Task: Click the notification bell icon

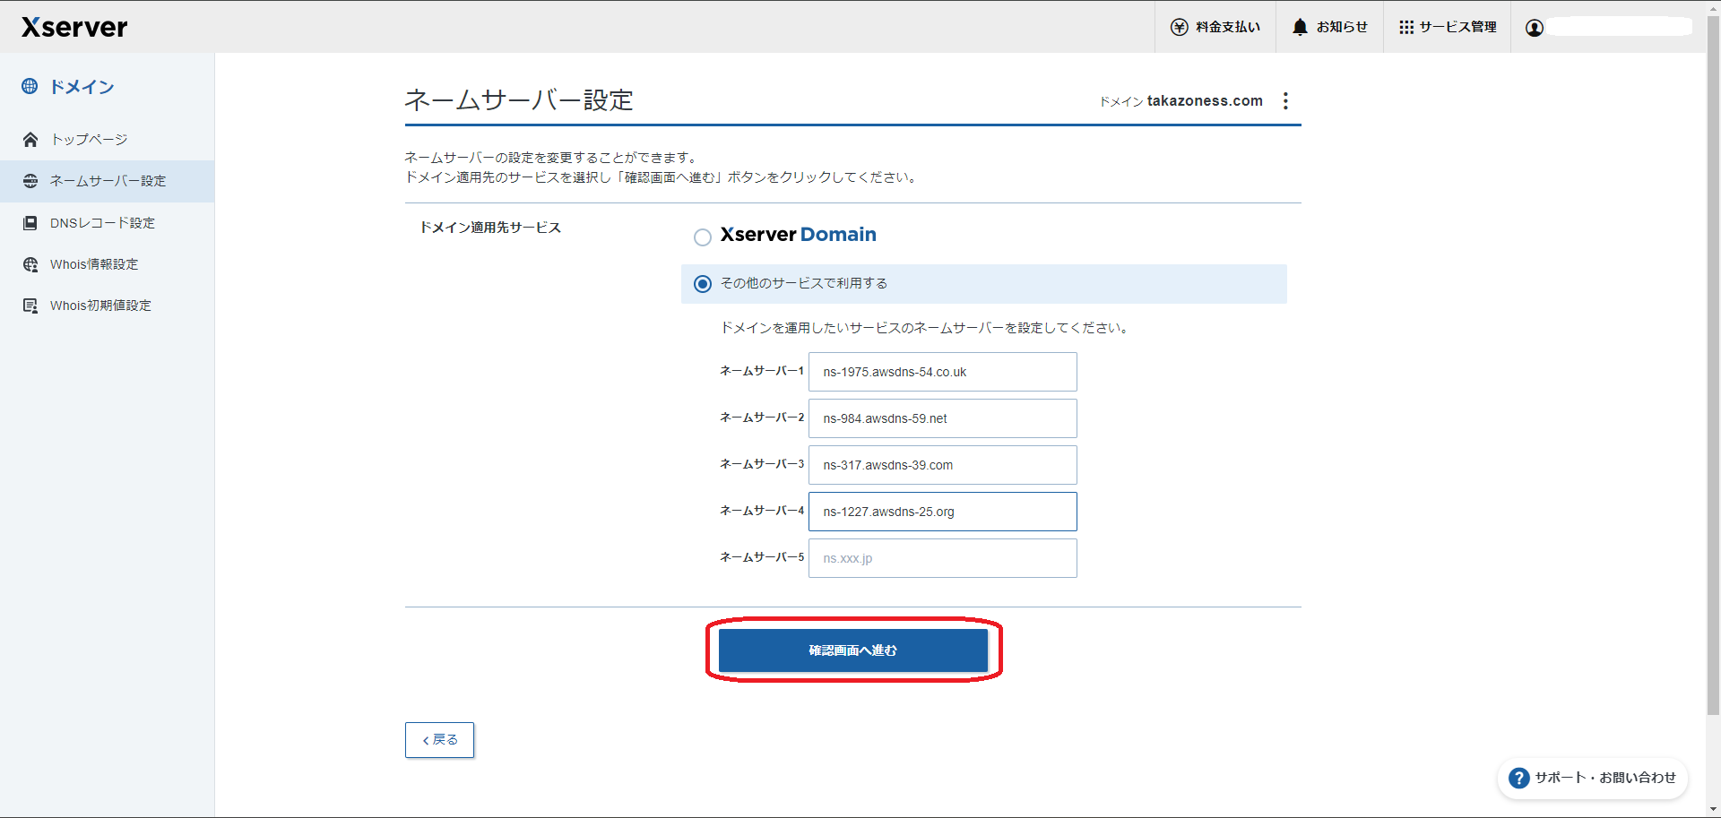Action: [x=1300, y=27]
